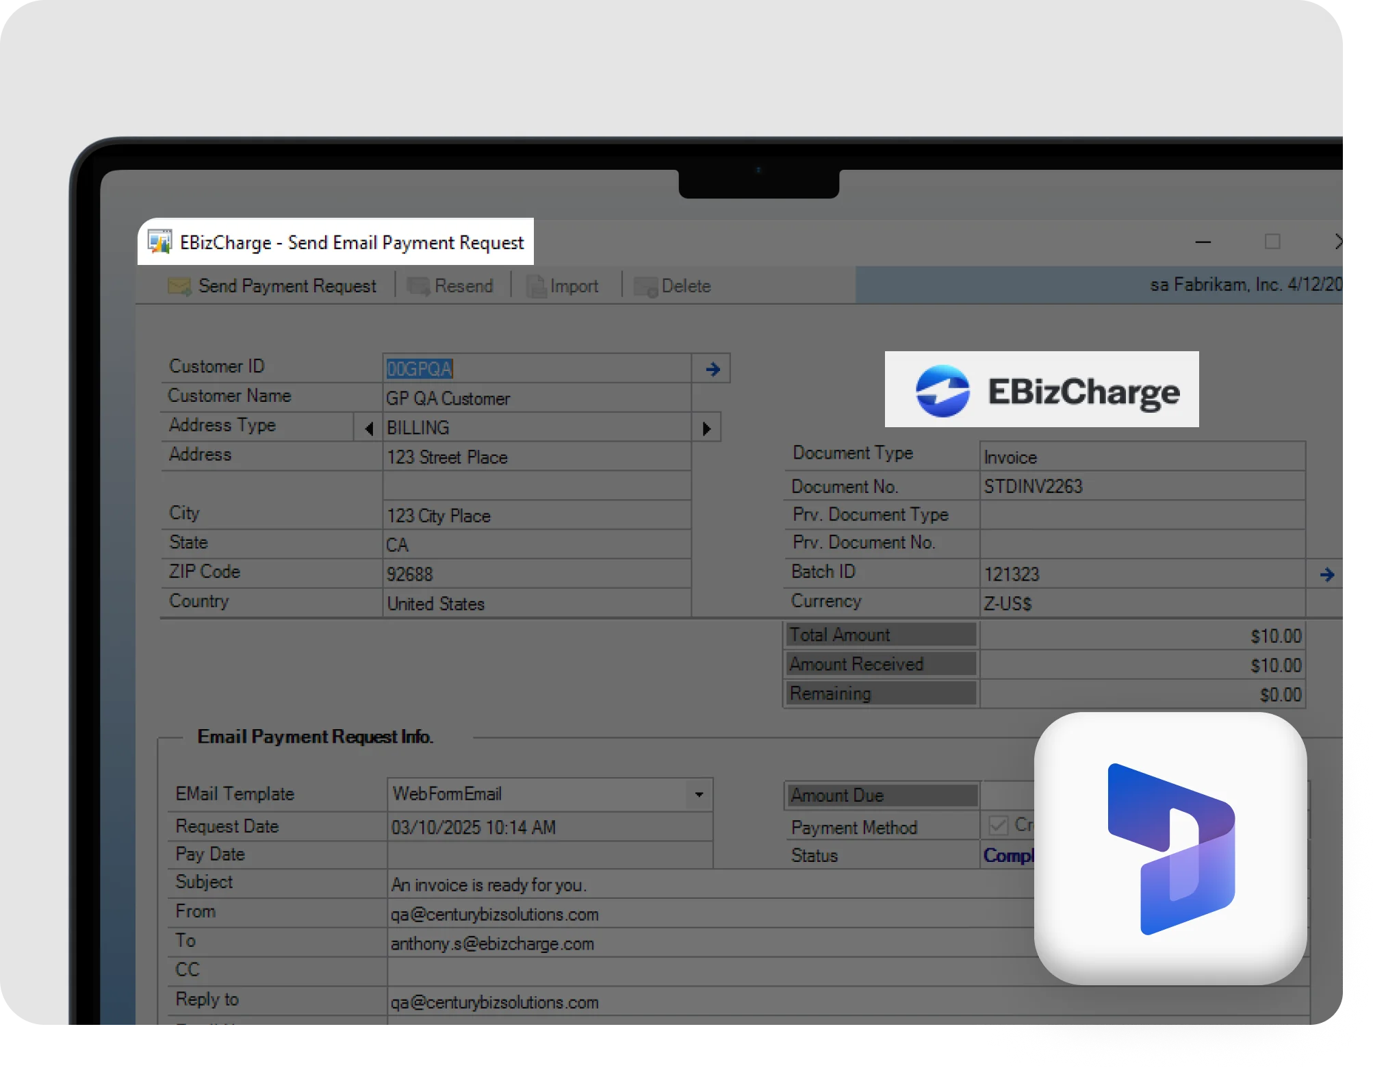This screenshot has height=1068, width=1373.
Task: Click the Customer ID field 00GPQA
Action: (537, 369)
